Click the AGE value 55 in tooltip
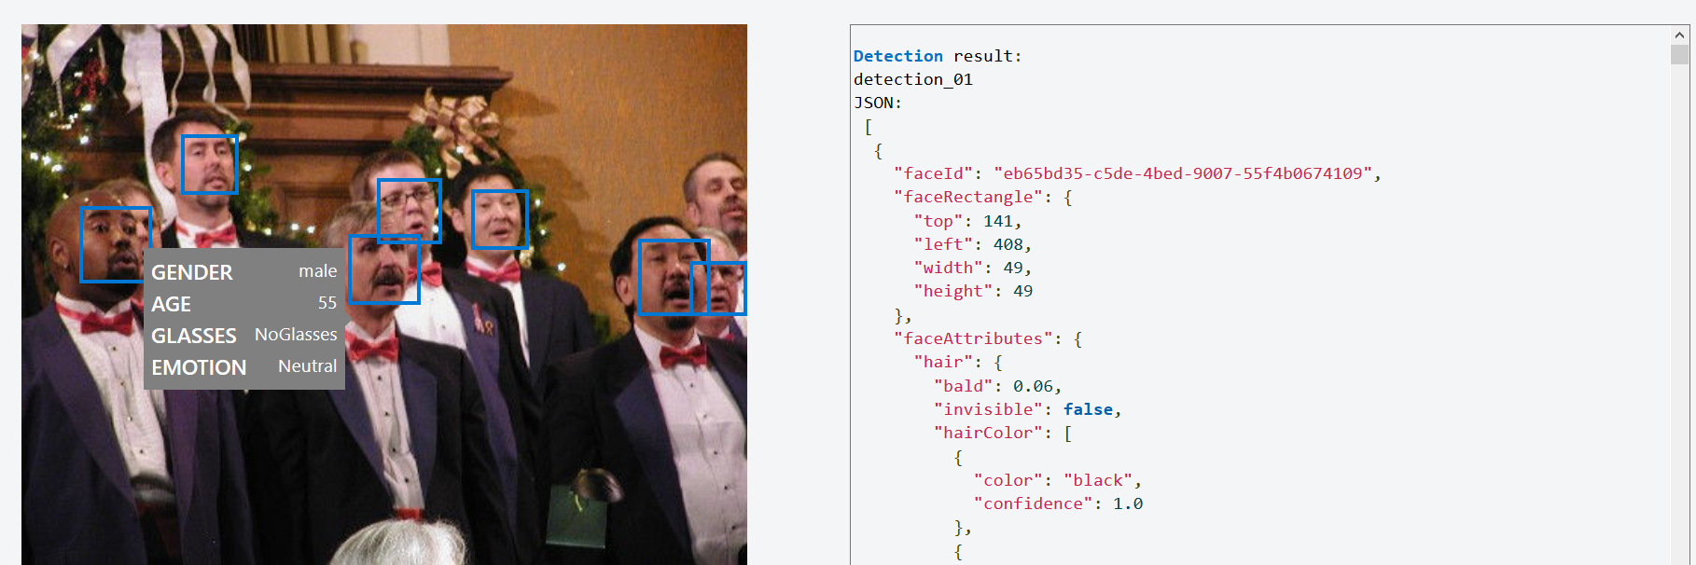This screenshot has width=1696, height=565. (327, 303)
